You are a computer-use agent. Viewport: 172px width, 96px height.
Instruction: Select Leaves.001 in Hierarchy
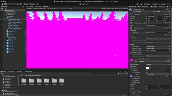pos(13,38)
